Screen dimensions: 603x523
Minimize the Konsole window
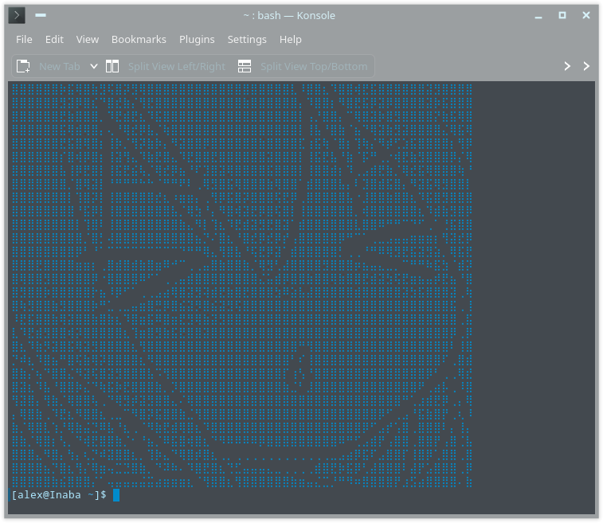(538, 16)
